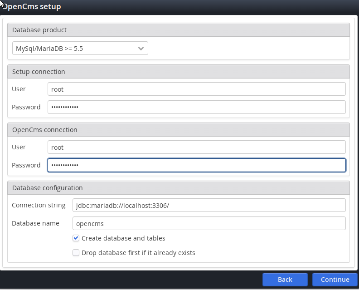Click the 'Connection string' label
Screen dimensions: 359x290
(x=39, y=205)
